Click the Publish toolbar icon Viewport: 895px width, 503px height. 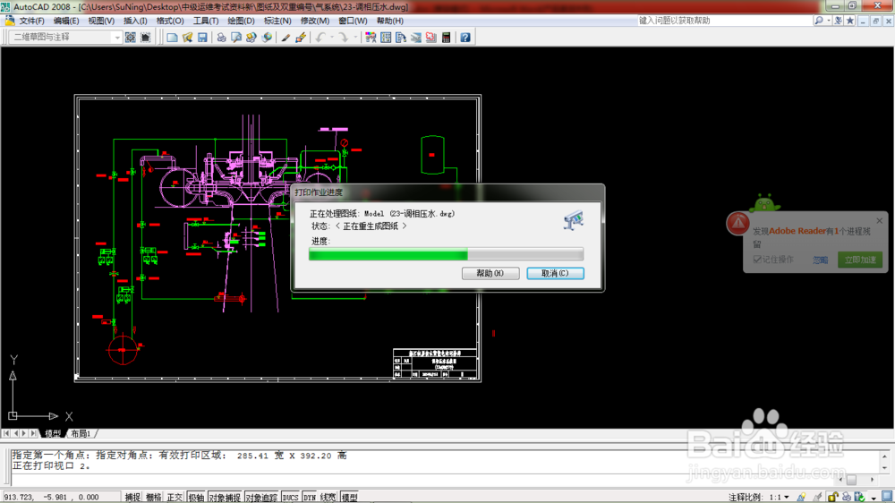[x=251, y=38]
